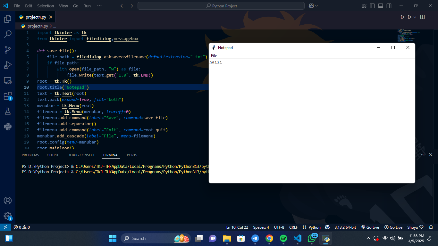The width and height of the screenshot is (438, 246).
Task: Go forward with the right arrow
Action: [131, 6]
